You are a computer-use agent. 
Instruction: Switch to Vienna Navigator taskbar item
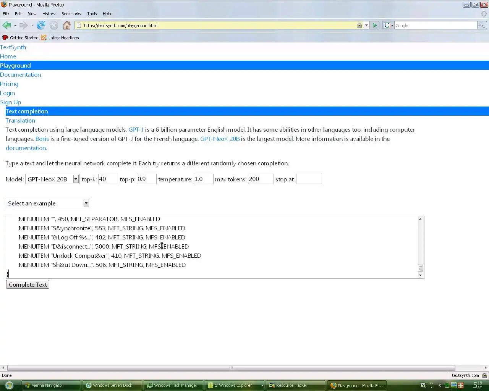tap(51, 385)
